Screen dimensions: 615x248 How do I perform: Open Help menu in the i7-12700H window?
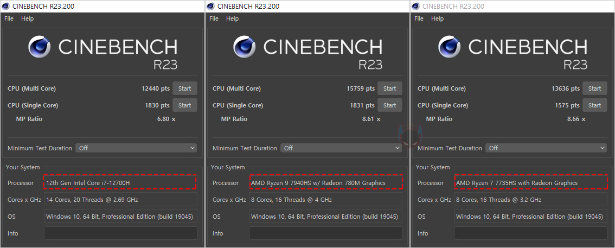click(x=28, y=18)
